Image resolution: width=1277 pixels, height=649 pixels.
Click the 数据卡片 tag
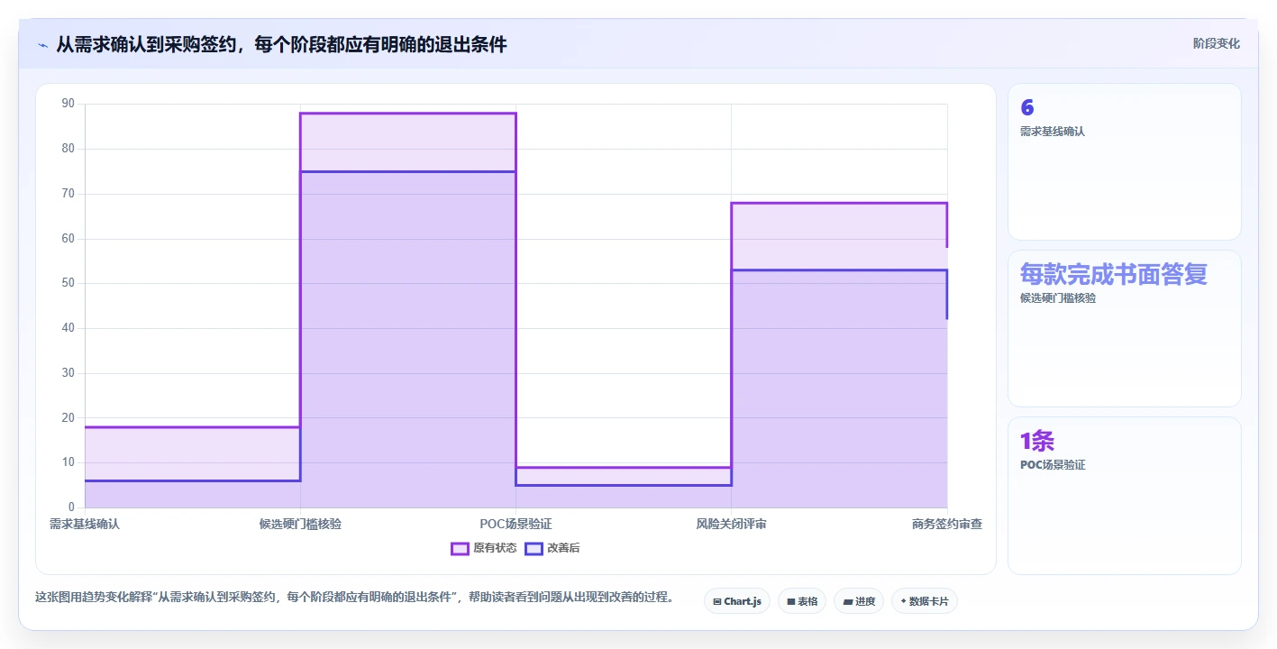point(924,601)
